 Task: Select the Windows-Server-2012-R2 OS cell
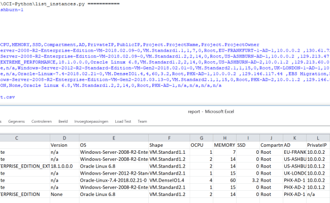click(x=114, y=174)
